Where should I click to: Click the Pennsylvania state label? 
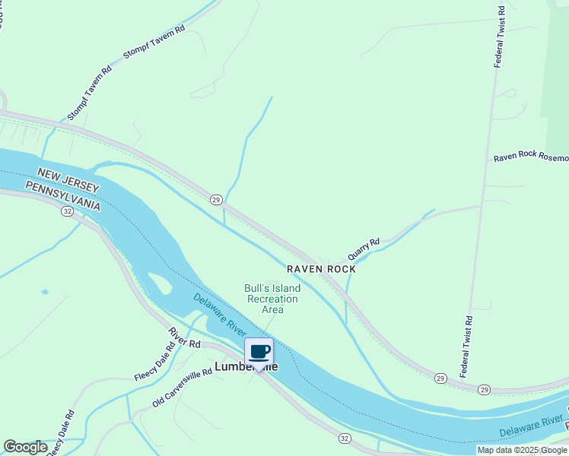[63, 196]
